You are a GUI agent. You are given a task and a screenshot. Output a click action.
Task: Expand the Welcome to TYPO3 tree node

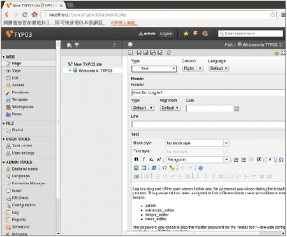coord(70,70)
